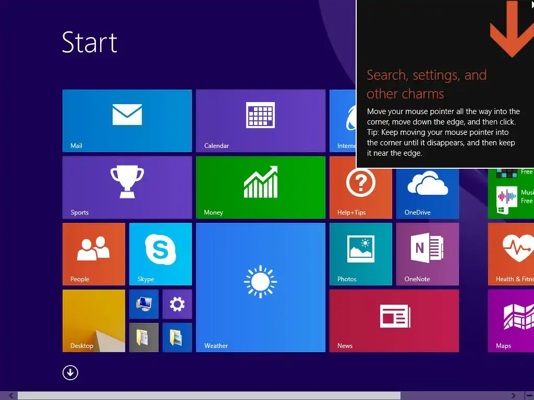Click the Start heading text
This screenshot has height=400, width=534.
(90, 42)
